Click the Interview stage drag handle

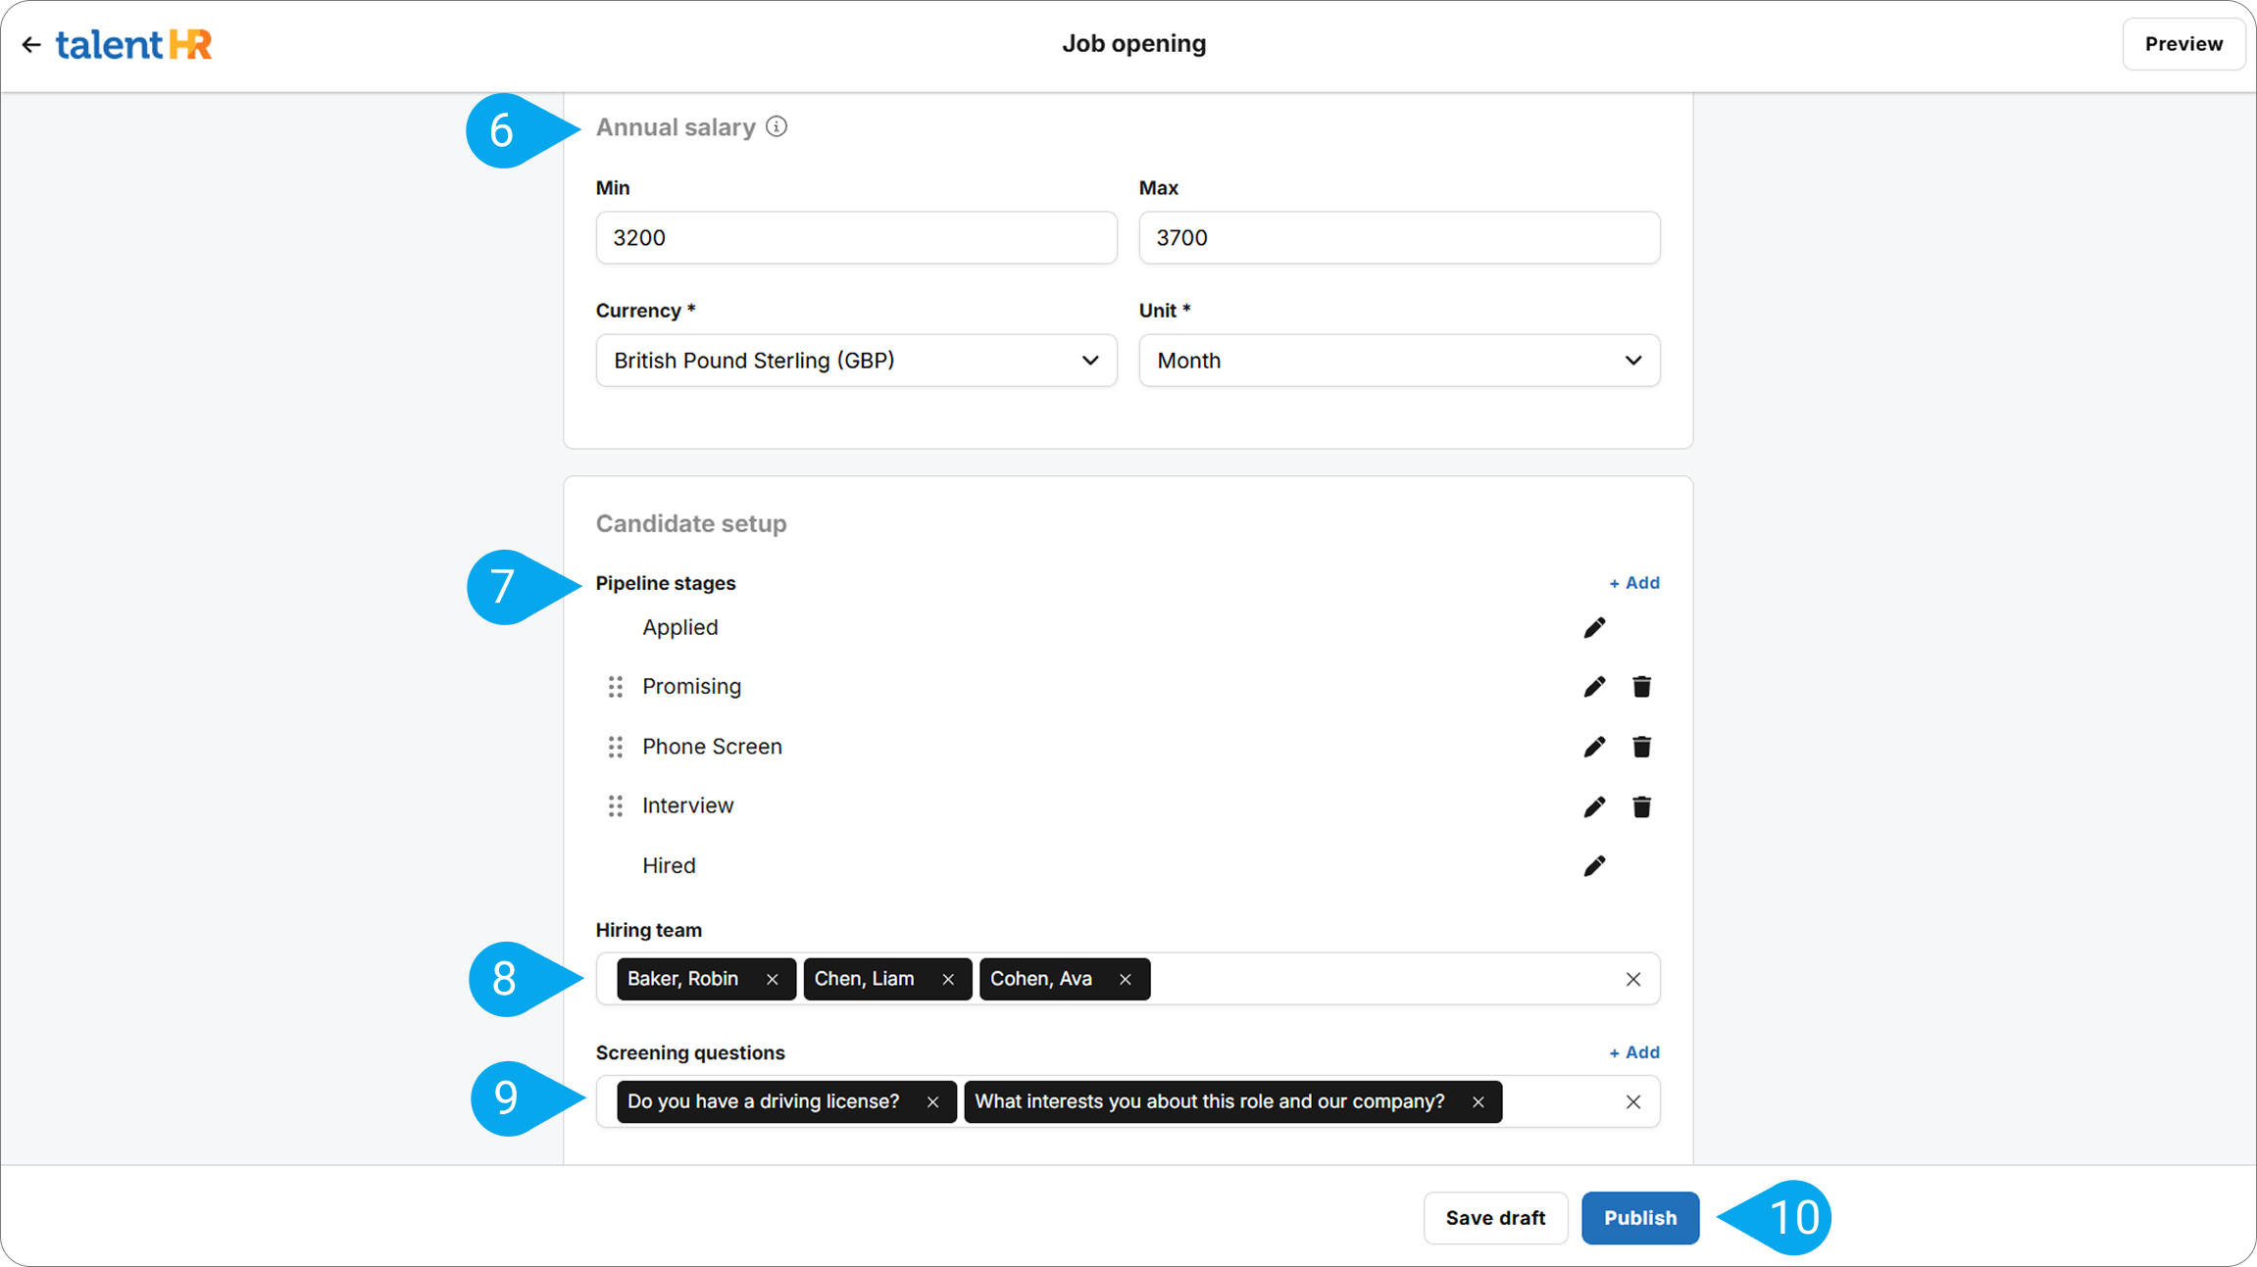pos(616,806)
